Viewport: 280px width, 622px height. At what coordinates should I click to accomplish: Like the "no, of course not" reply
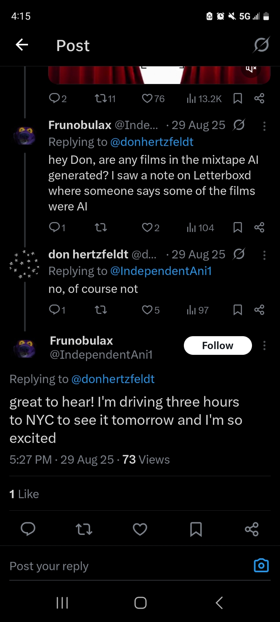click(147, 310)
